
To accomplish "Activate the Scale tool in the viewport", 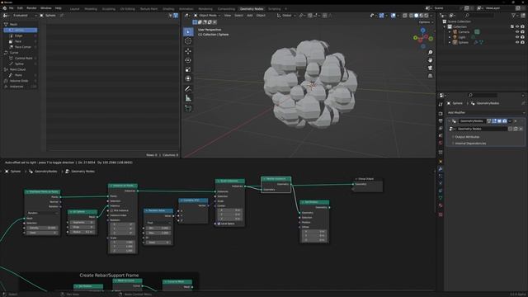I will pyautogui.click(x=188, y=69).
